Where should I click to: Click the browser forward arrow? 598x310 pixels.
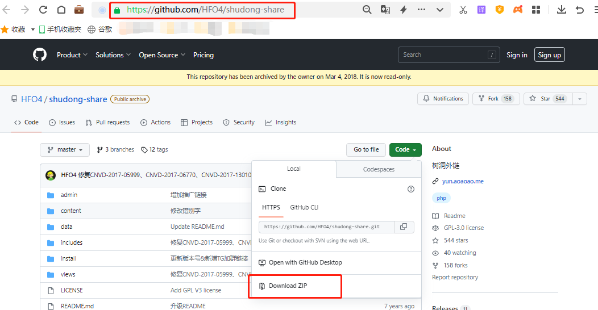[25, 10]
